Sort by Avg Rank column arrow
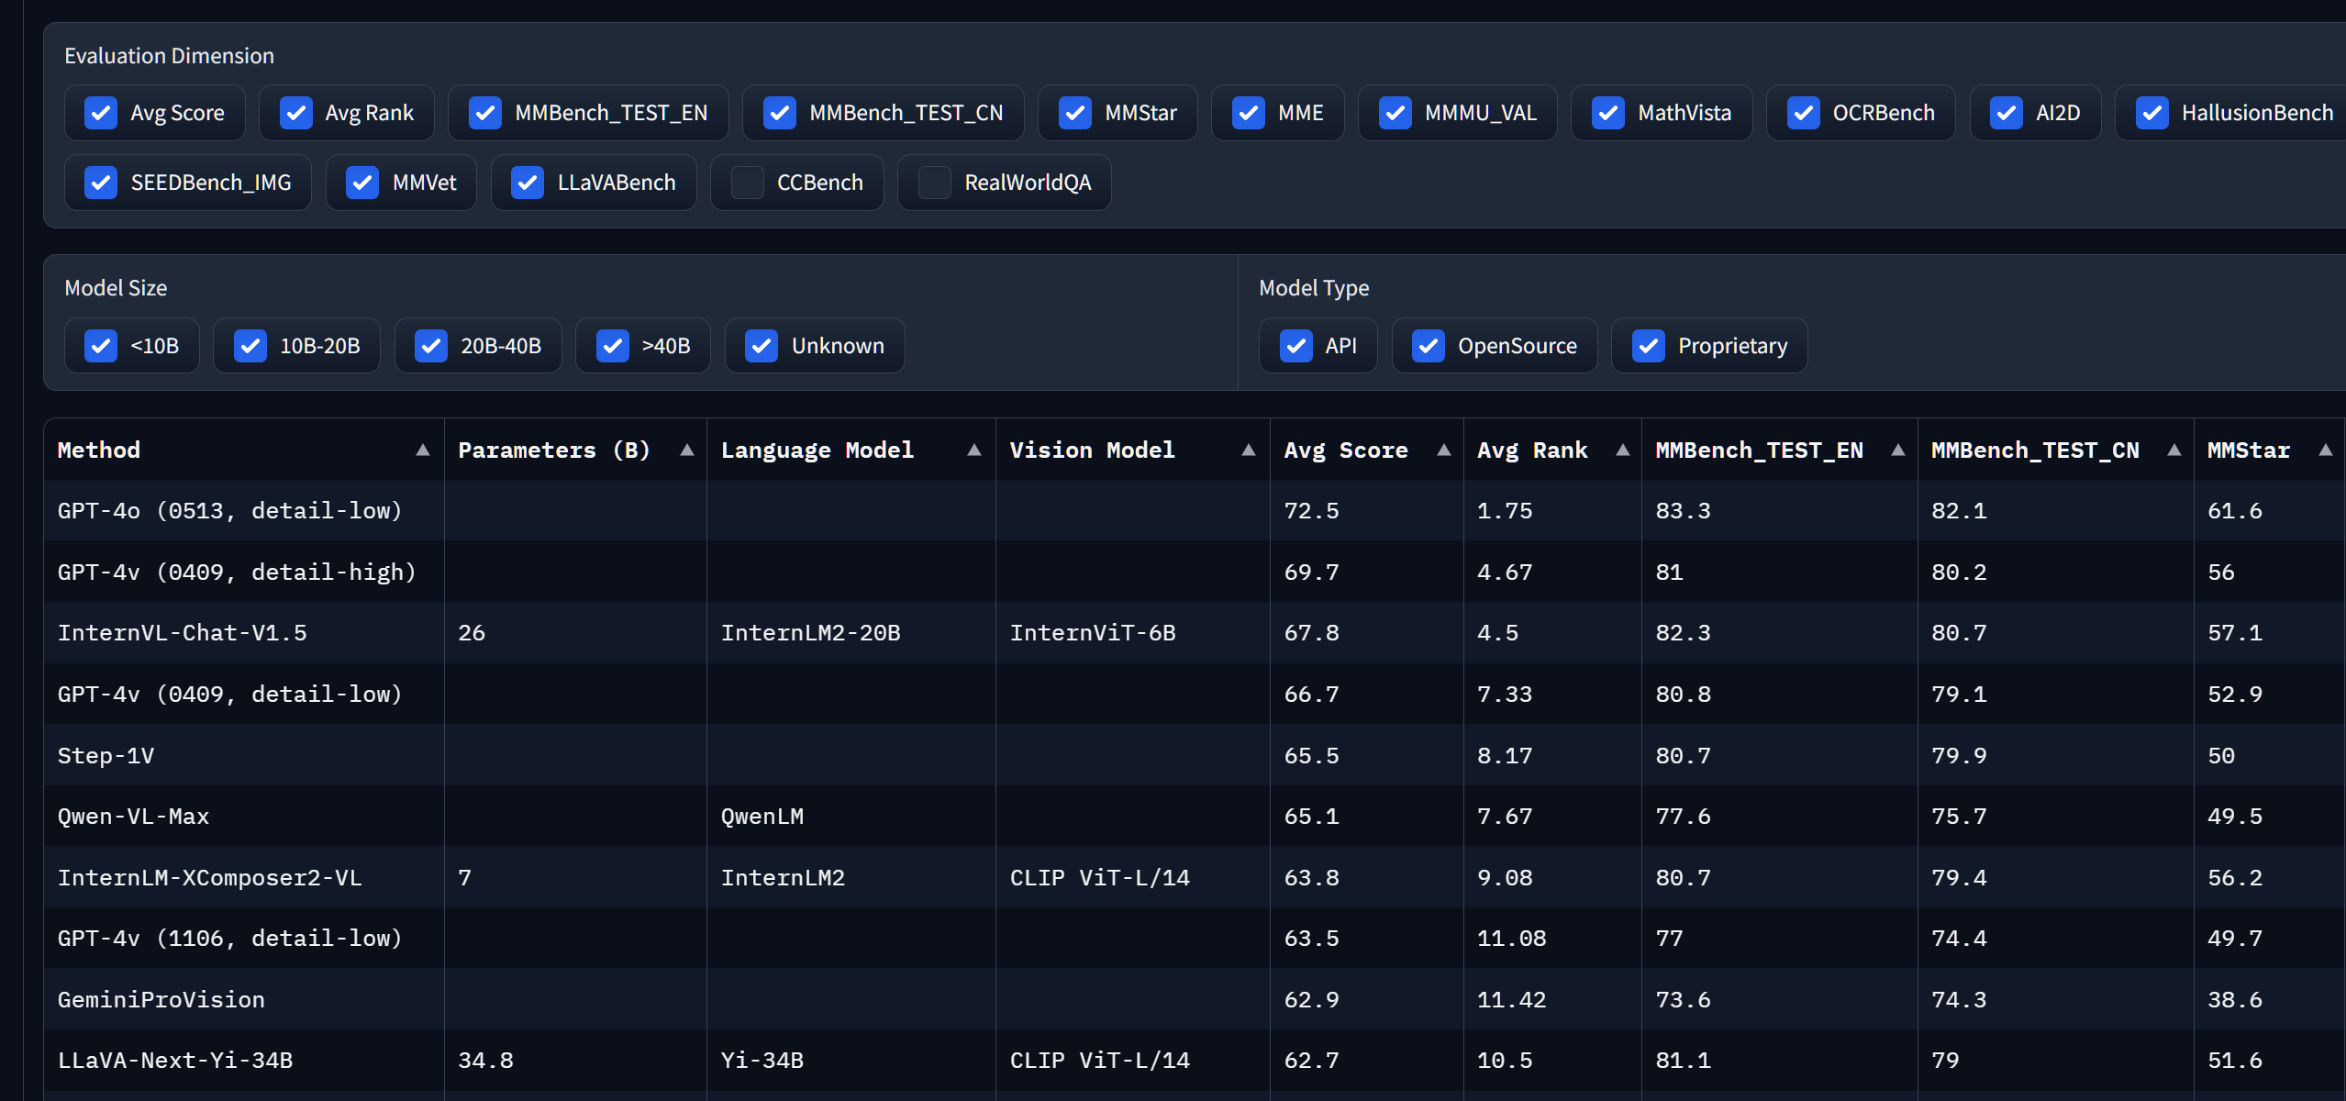2346x1101 pixels. coord(1623,450)
